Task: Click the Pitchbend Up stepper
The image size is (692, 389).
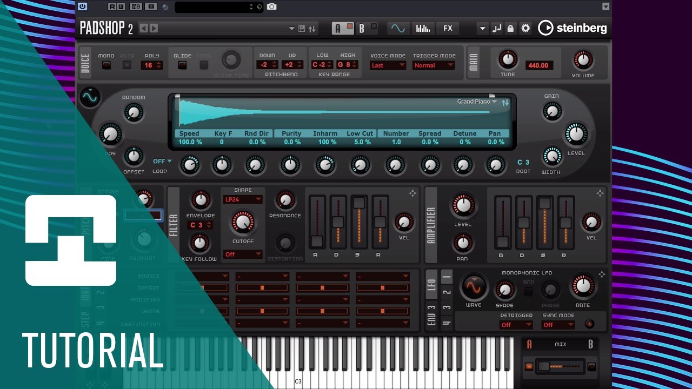Action: click(x=291, y=65)
